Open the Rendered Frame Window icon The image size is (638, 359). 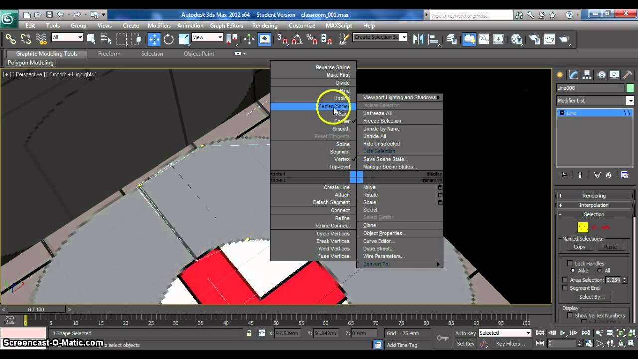pos(549,39)
